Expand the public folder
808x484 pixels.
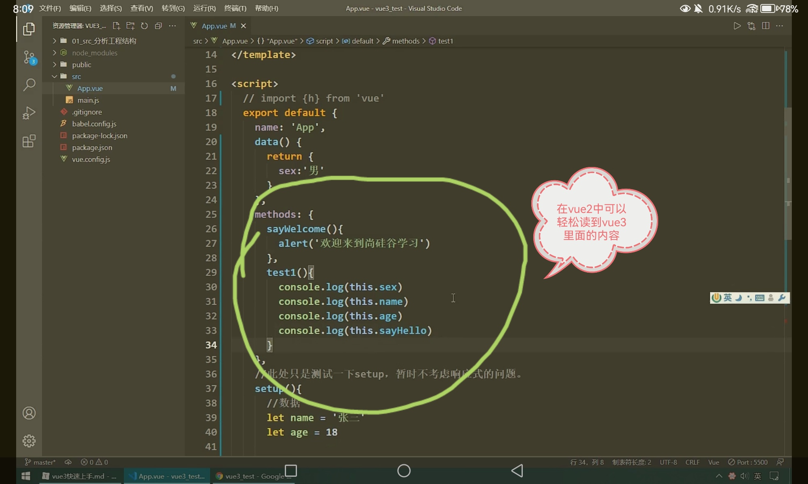pos(81,65)
